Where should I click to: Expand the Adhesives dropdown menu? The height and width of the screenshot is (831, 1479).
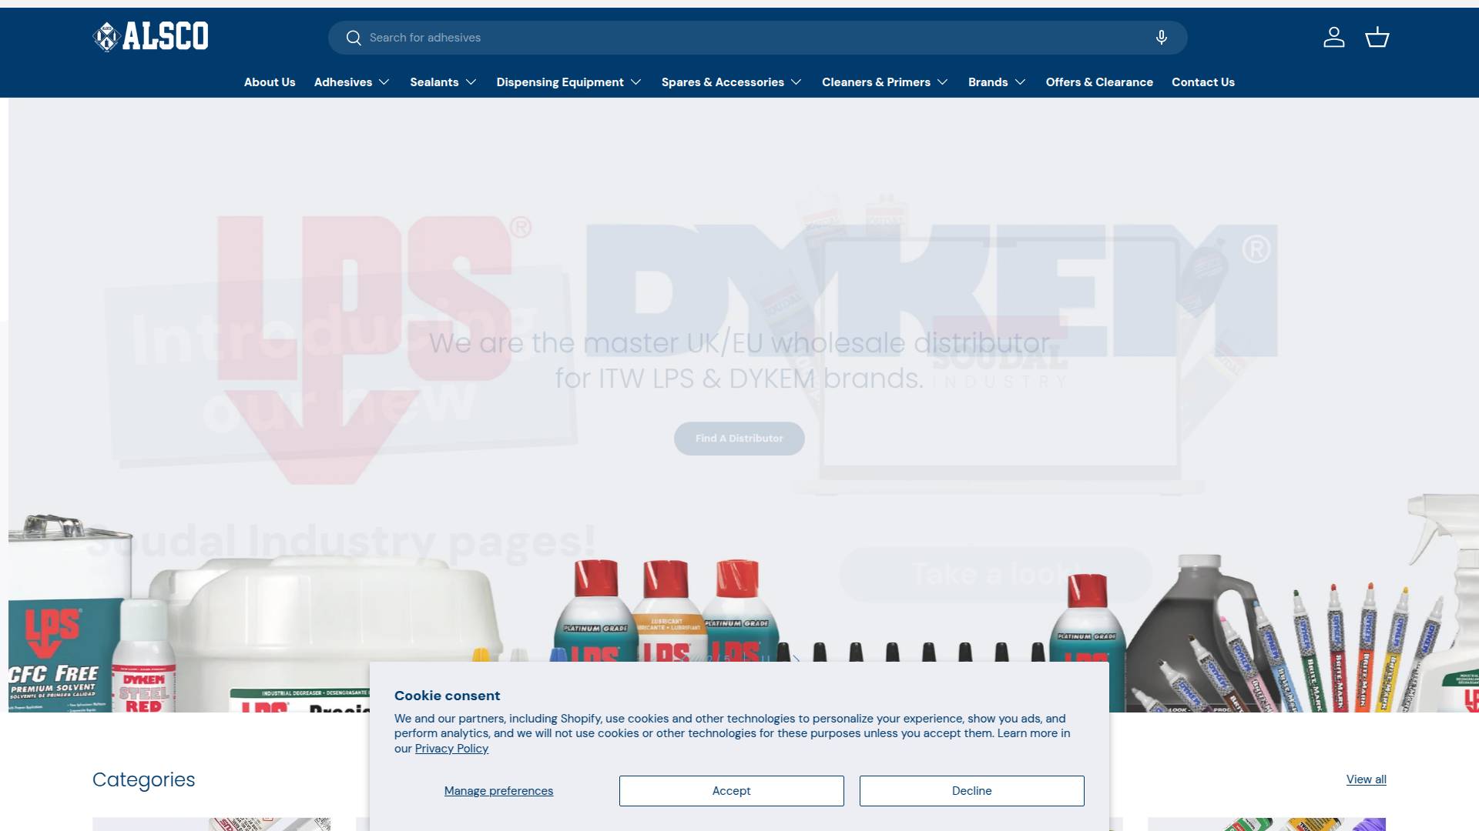pyautogui.click(x=352, y=82)
